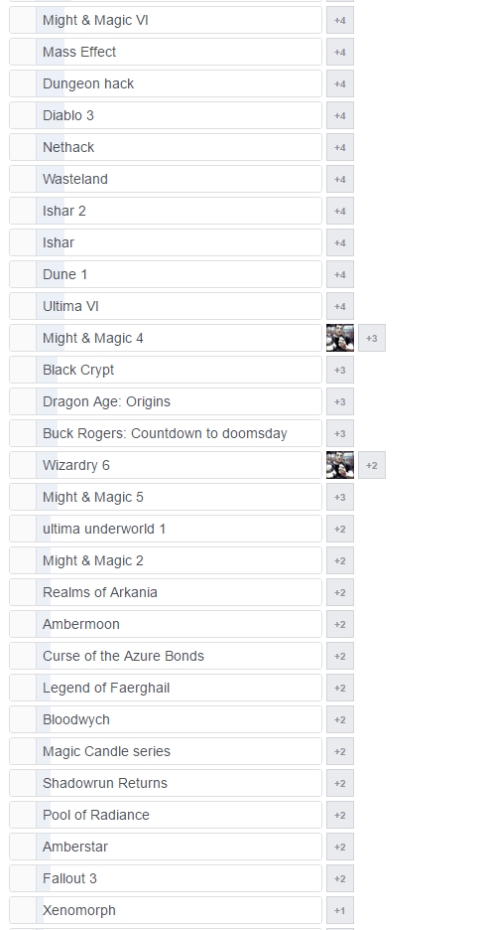
Task: Tick the checkbox for Diablo 3
Action: pos(23,115)
